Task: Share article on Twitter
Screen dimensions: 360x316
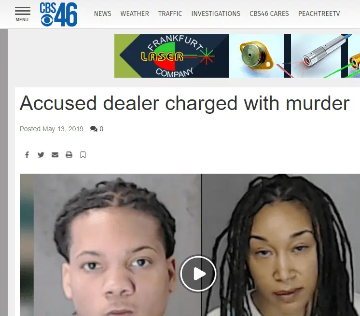Action: click(41, 155)
